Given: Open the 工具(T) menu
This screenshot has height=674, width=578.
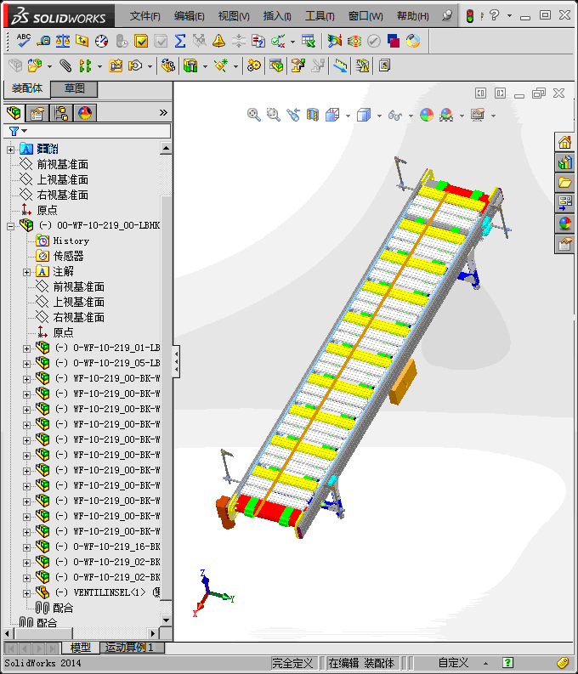Looking at the screenshot, I should pos(320,16).
